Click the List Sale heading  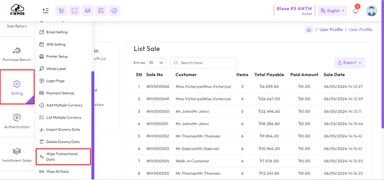[x=147, y=49]
